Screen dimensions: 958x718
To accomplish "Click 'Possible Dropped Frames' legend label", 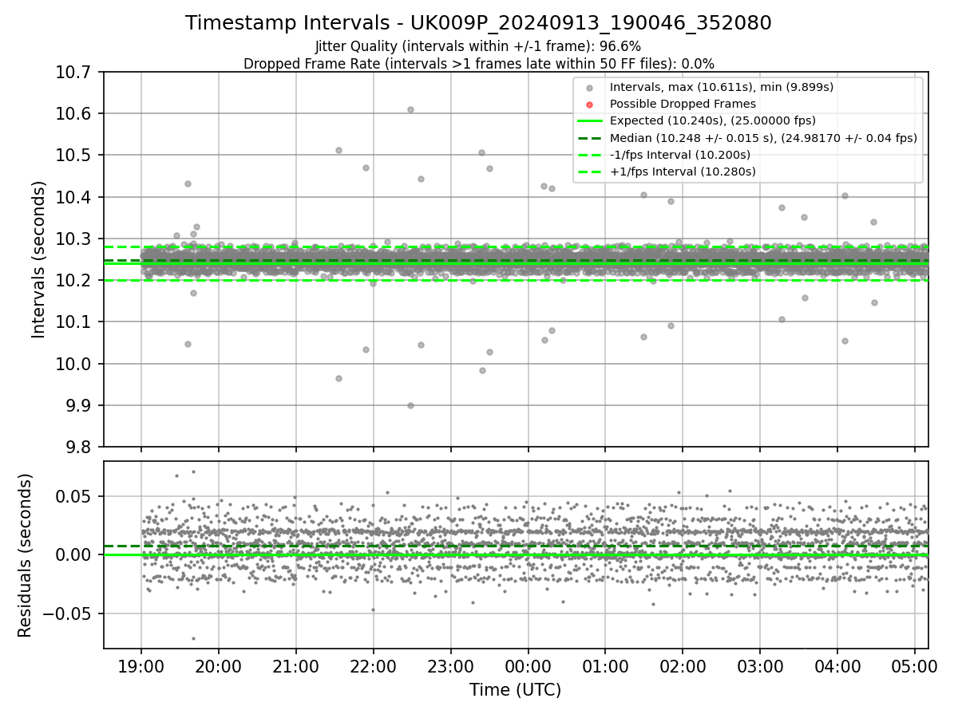I will [683, 104].
